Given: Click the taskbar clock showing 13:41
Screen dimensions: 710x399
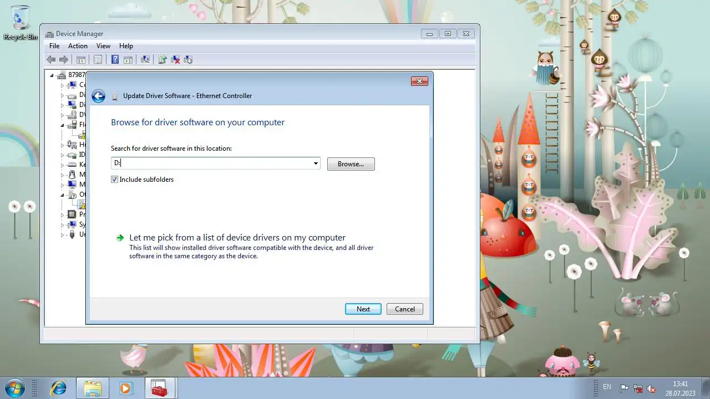Looking at the screenshot, I should [x=680, y=388].
